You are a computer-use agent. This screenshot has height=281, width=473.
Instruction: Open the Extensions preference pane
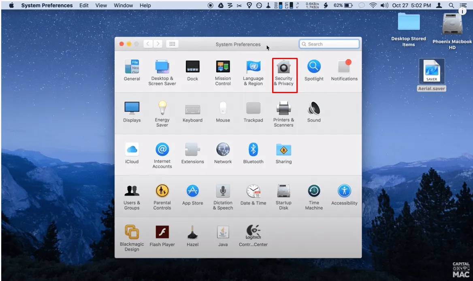pos(192,153)
